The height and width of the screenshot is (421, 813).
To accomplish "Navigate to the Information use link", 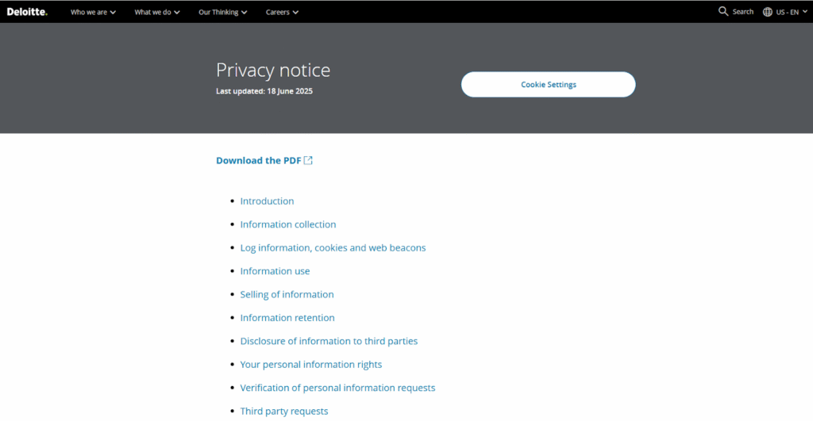I will point(275,271).
